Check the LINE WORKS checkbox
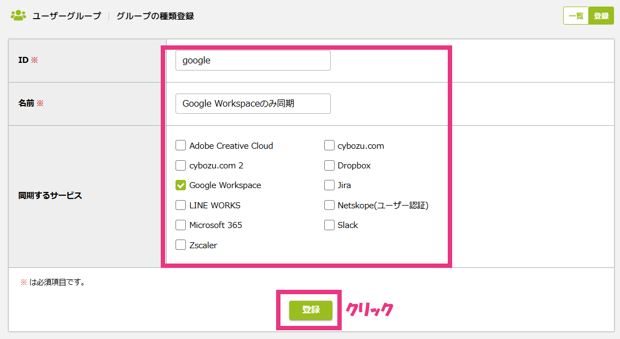Image resolution: width=620 pixels, height=339 pixels. 181,205
